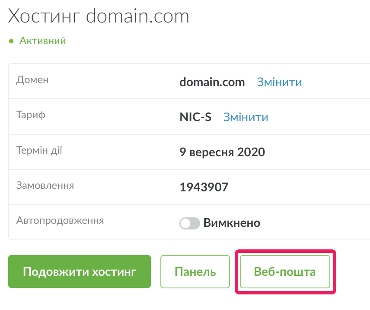Viewport: 370px width, 310px height.
Task: Enable the Автопродовження toggle switch
Action: click(189, 223)
